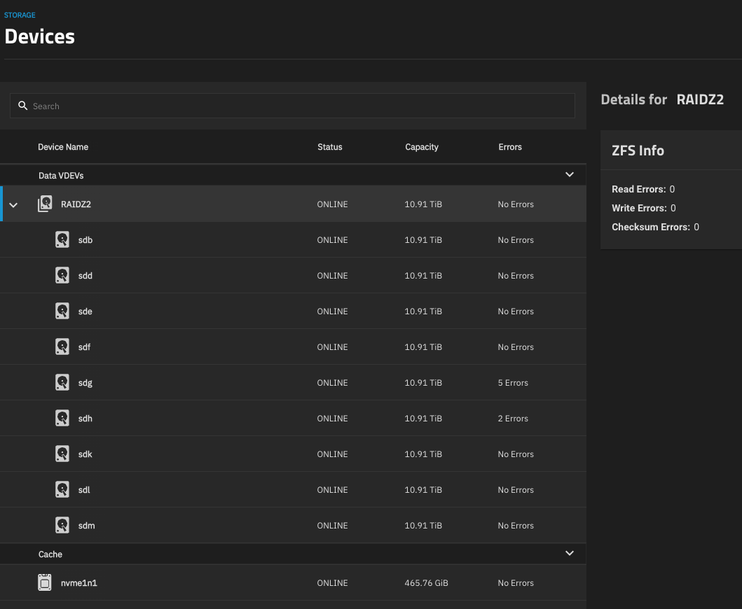Click the Errors column header
Image resolution: width=742 pixels, height=609 pixels.
point(510,147)
